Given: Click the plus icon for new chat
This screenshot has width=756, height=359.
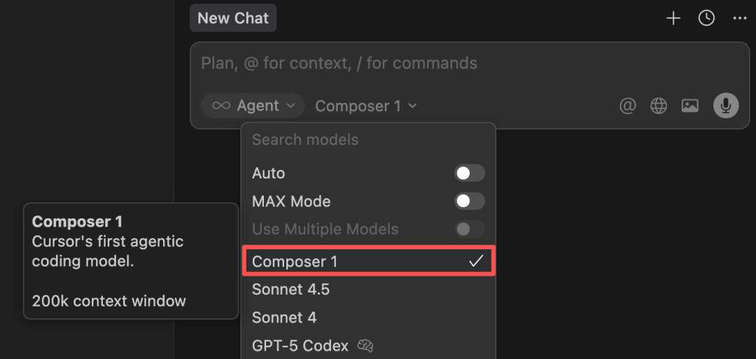Looking at the screenshot, I should click(x=673, y=18).
